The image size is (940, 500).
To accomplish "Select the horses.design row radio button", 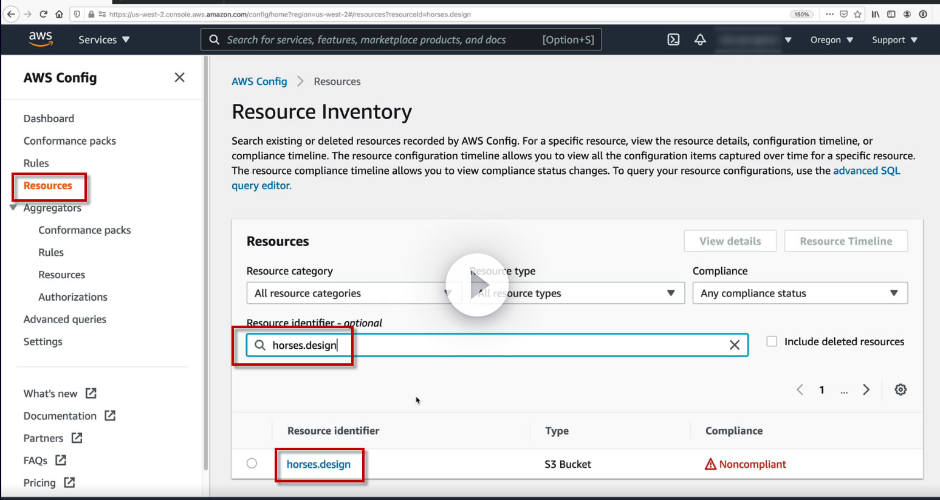I will point(252,464).
